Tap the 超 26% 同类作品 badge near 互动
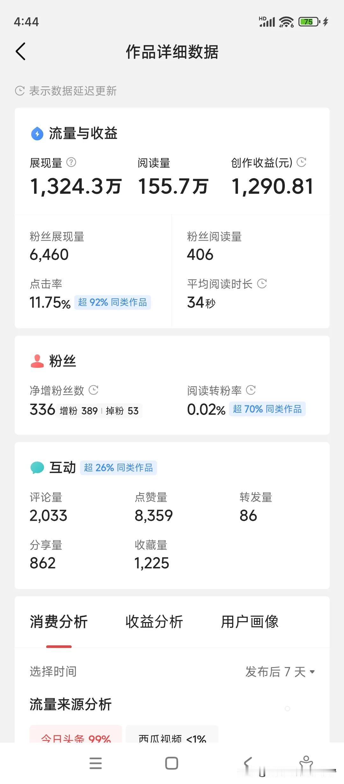This screenshot has height=784, width=344. pos(118,468)
